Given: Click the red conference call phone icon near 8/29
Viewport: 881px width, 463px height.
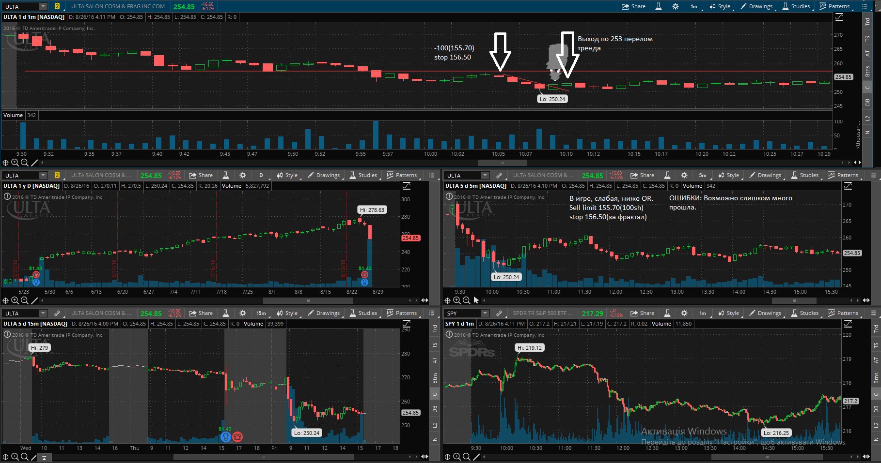Looking at the screenshot, I should [x=364, y=275].
